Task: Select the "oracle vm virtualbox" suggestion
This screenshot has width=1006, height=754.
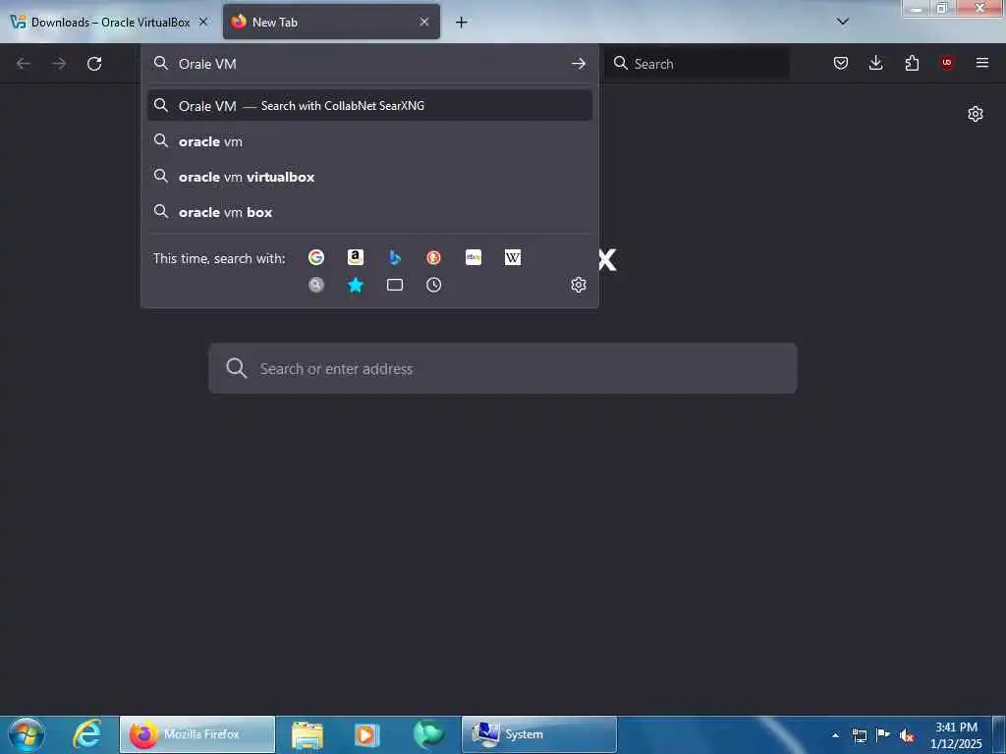Action: click(x=369, y=177)
